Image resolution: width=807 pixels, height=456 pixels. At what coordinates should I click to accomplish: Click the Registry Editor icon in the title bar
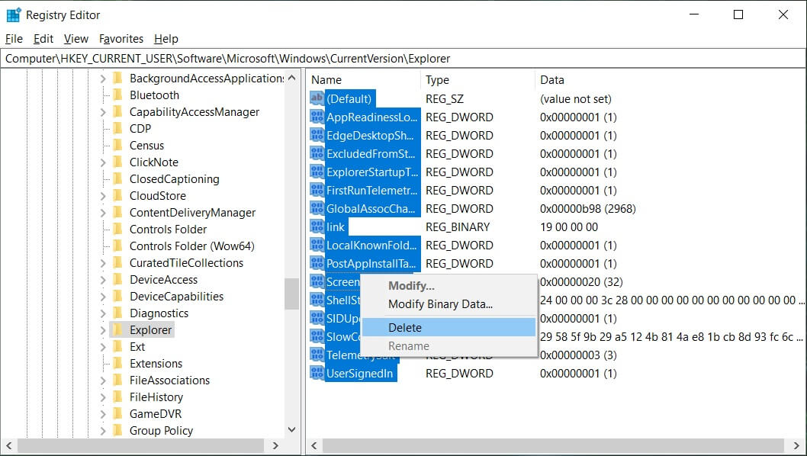tap(12, 14)
